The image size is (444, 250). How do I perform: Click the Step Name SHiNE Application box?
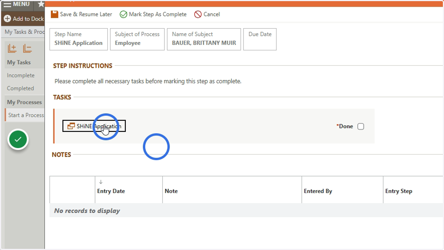(78, 39)
